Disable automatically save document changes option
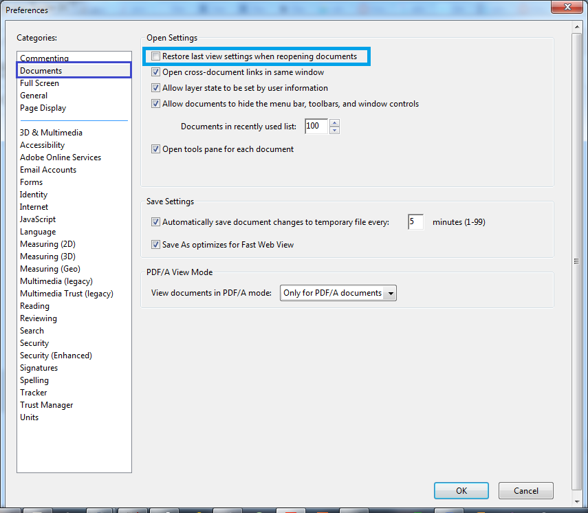 point(155,221)
